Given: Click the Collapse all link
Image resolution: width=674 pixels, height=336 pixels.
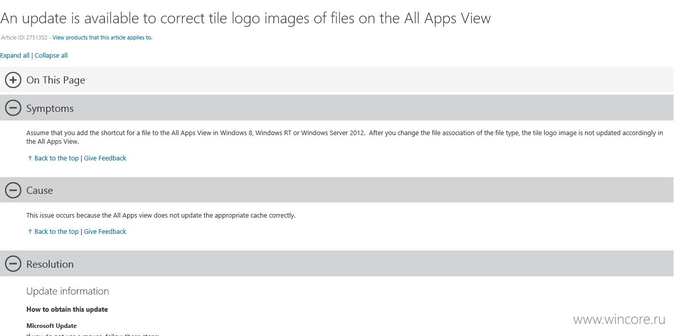Looking at the screenshot, I should click(51, 56).
